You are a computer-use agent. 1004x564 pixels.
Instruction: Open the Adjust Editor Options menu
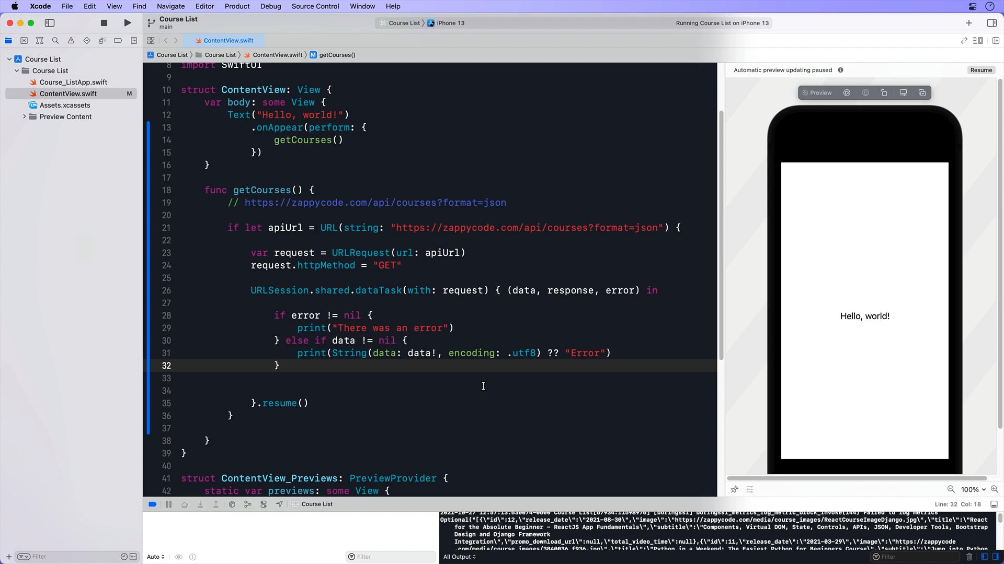(x=978, y=41)
